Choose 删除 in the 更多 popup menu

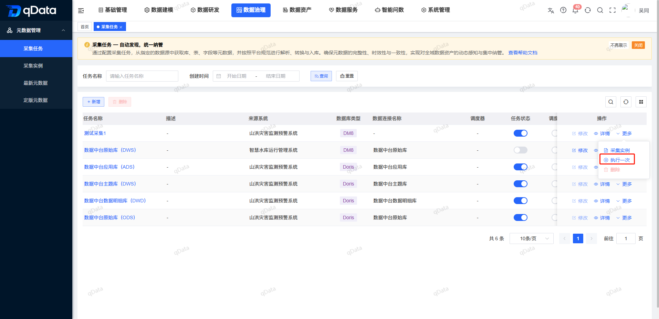(x=612, y=170)
